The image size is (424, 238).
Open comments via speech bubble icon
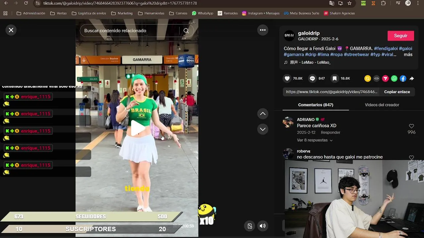coord(312,78)
